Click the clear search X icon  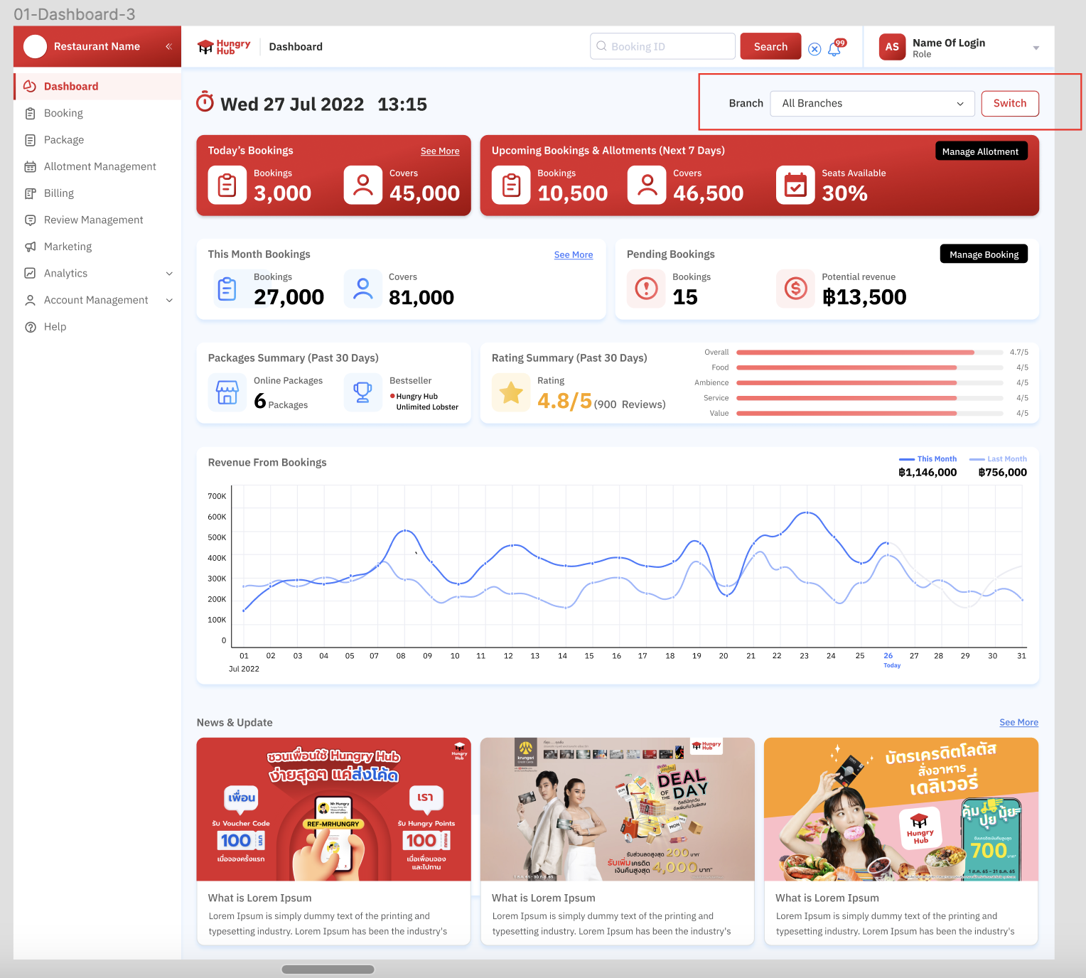(814, 49)
